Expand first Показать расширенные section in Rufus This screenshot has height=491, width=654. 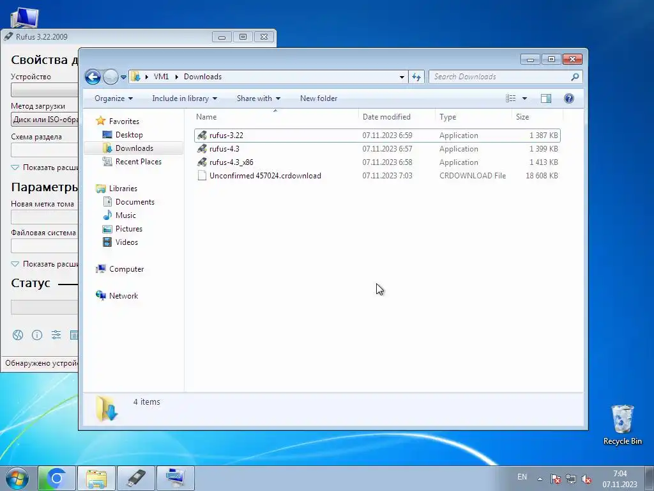pos(45,168)
